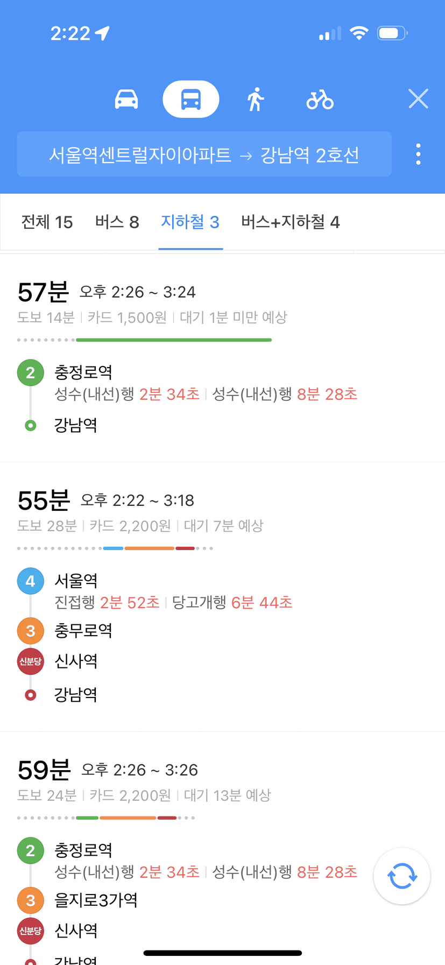The height and width of the screenshot is (965, 445).
Task: Open the 57분 route details
Action: click(222, 357)
